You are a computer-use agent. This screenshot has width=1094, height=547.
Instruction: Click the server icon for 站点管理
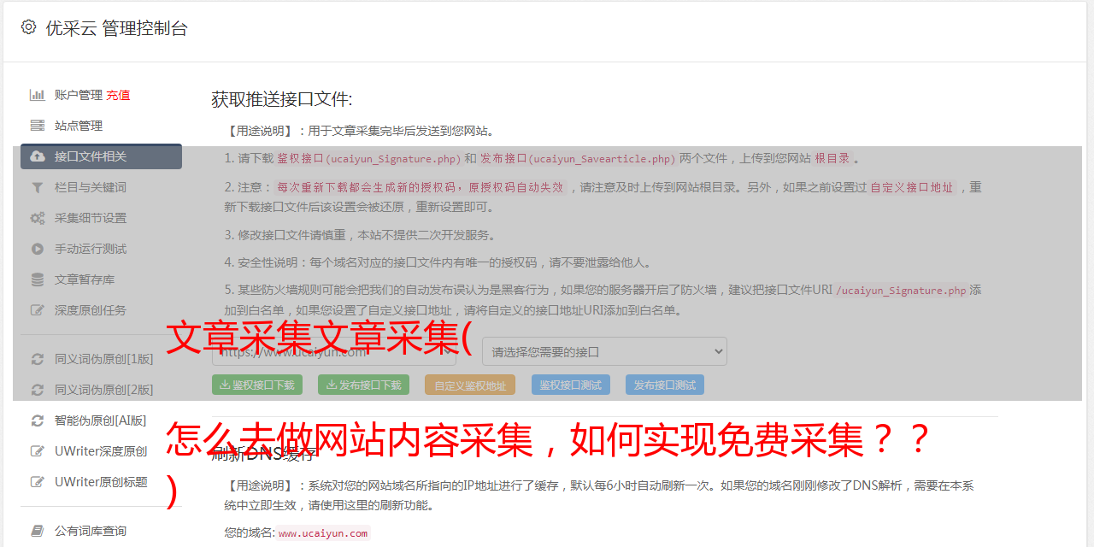(x=38, y=126)
